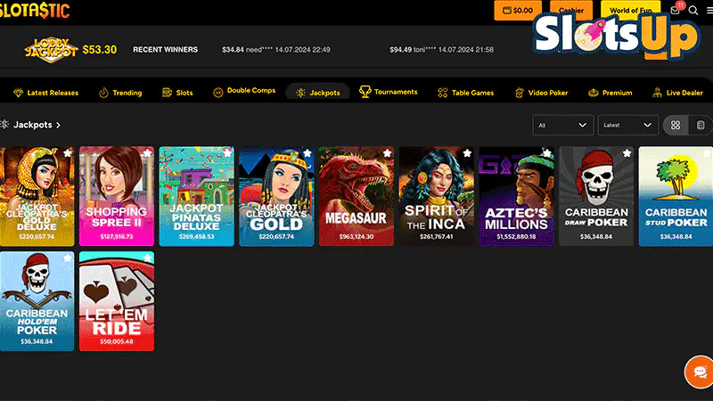The width and height of the screenshot is (713, 401).
Task: Go to Video Poker tab
Action: (x=542, y=93)
